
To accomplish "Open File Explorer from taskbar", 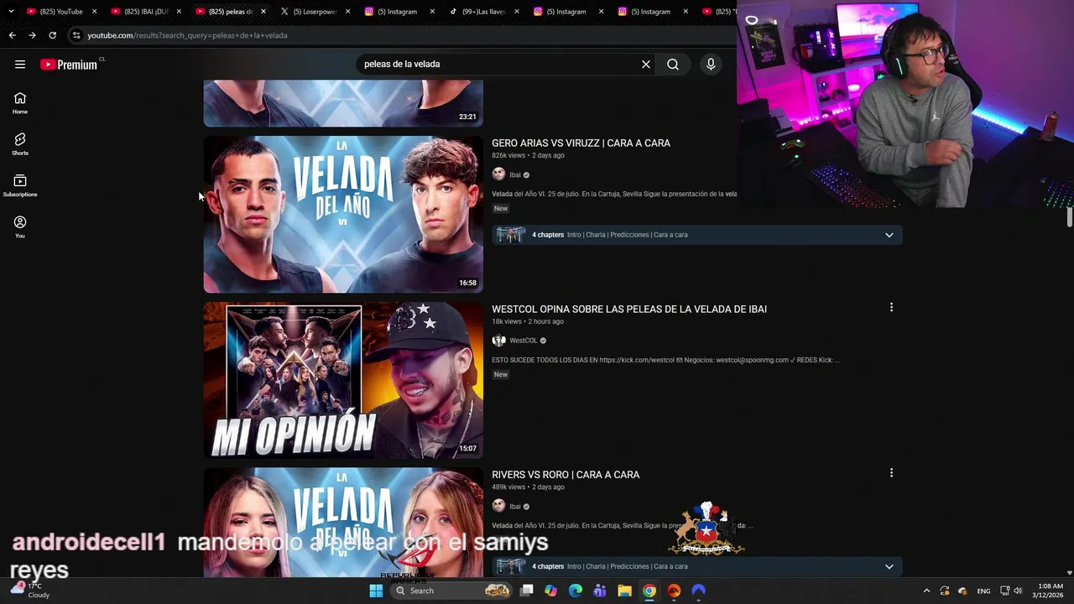I will [624, 591].
